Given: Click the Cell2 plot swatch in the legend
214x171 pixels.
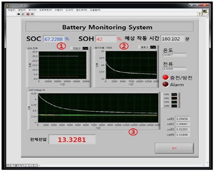Looking at the screenshot, I should [x=174, y=98].
